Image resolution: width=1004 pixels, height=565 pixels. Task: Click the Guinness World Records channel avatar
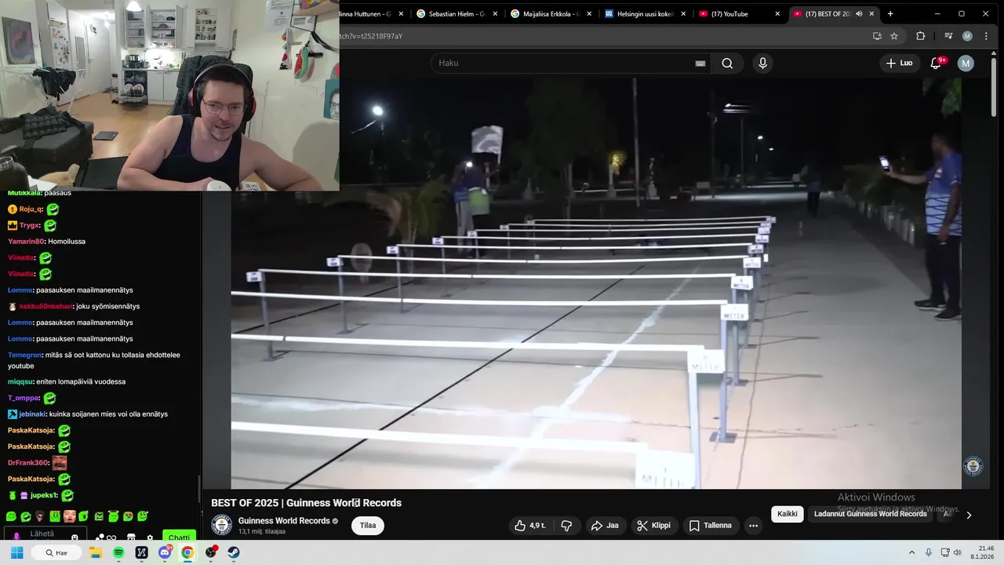tap(222, 525)
